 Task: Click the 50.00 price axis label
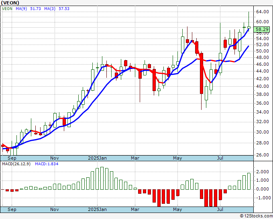(x=263, y=51)
